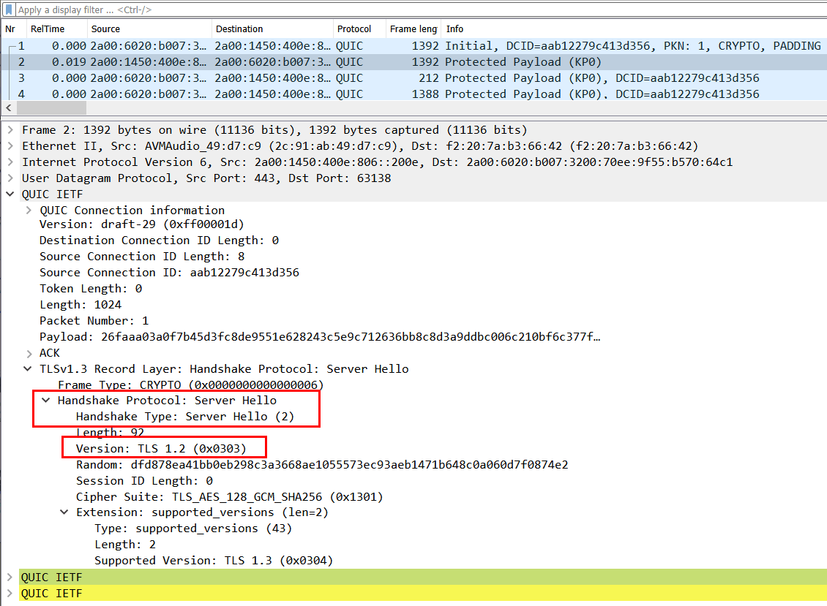Select Type supported_versions (43) line
827x606 pixels.
[193, 529]
